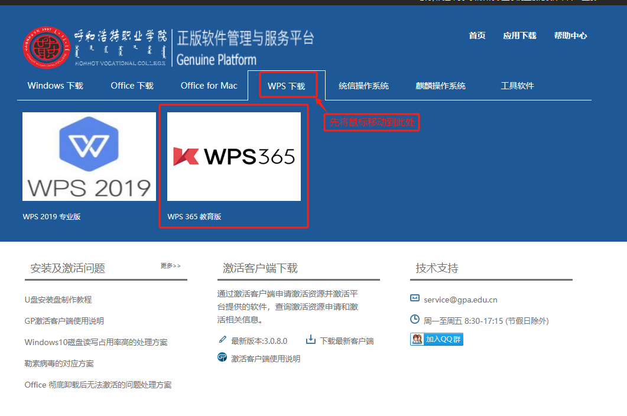Click the 安装及激活问题 heading
Screen dimensions: 627x416
(67, 268)
